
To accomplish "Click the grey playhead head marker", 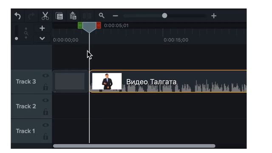I will [x=89, y=27].
